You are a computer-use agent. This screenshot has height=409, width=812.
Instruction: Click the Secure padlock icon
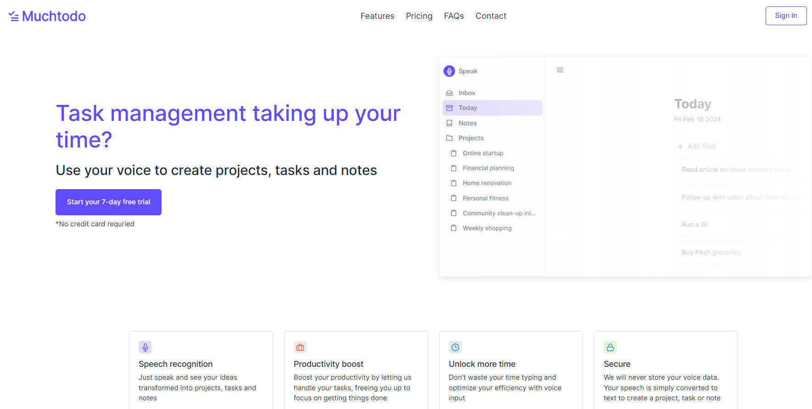610,347
